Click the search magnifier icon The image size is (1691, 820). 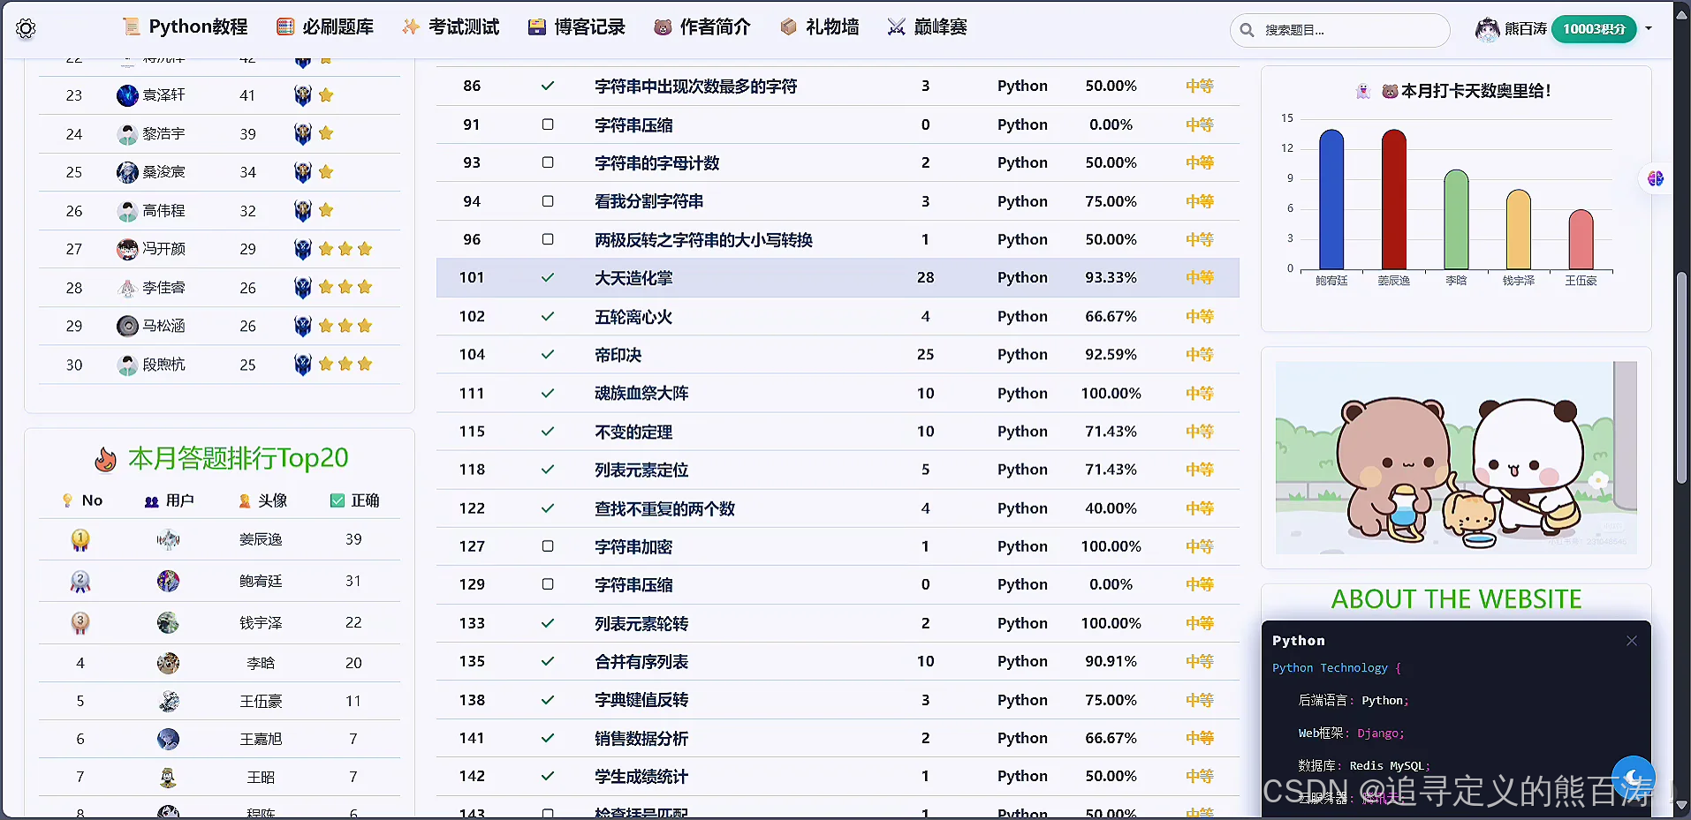(1247, 30)
